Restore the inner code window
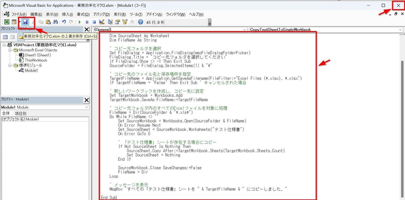This screenshot has height=200, width=405. point(396,14)
